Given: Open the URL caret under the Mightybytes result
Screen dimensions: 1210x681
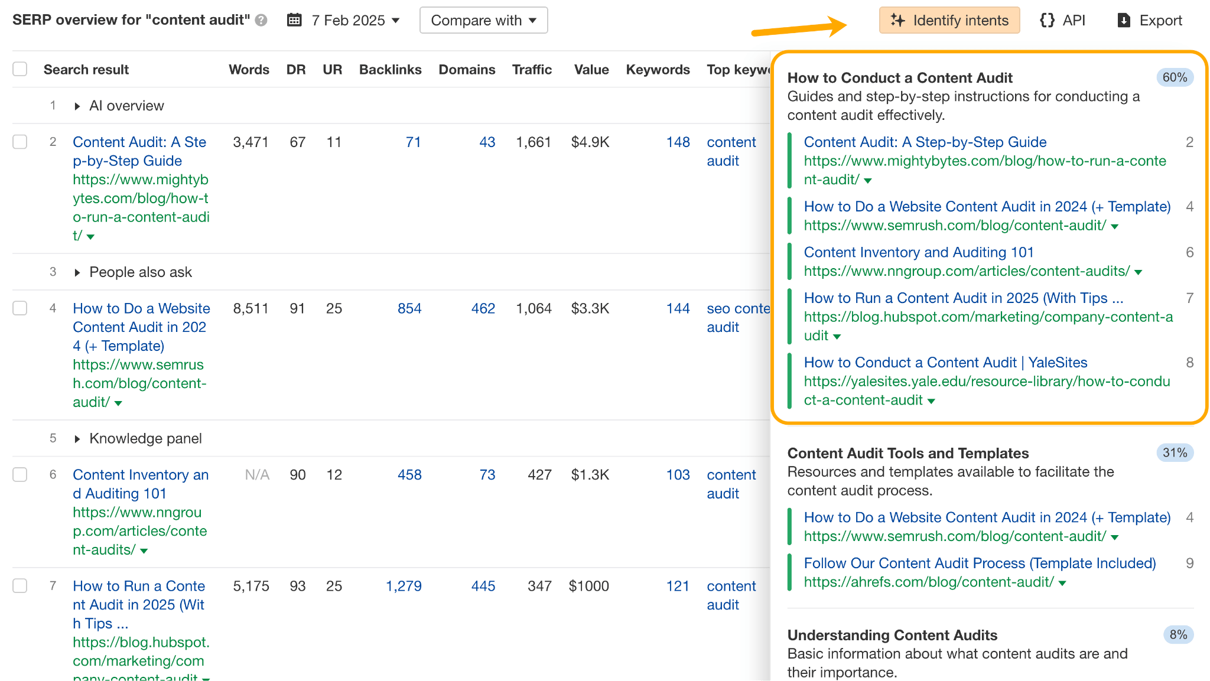Looking at the screenshot, I should point(90,236).
